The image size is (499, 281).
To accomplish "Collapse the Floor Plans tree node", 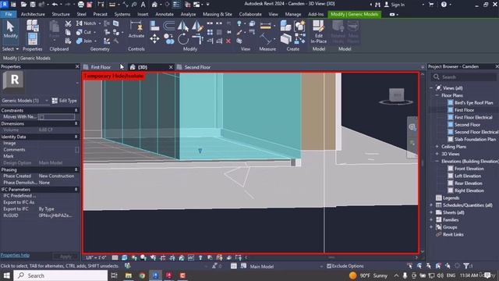I will click(437, 95).
